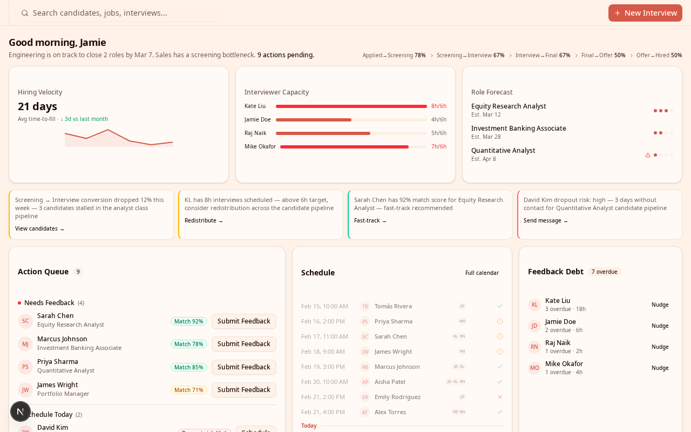
Task: Click the MO avatar beside Mike Okafor
Action: click(533, 367)
